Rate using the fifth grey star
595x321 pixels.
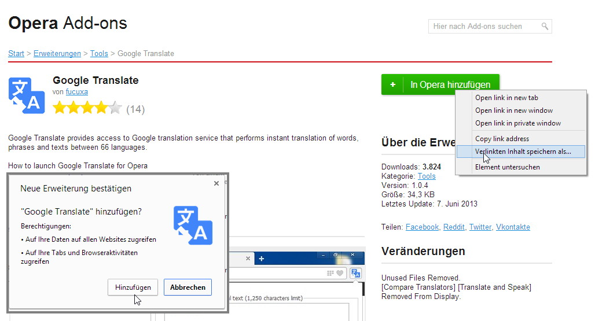115,108
